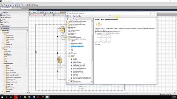Open the Opera icon on the taskbar

pyautogui.click(x=38, y=97)
